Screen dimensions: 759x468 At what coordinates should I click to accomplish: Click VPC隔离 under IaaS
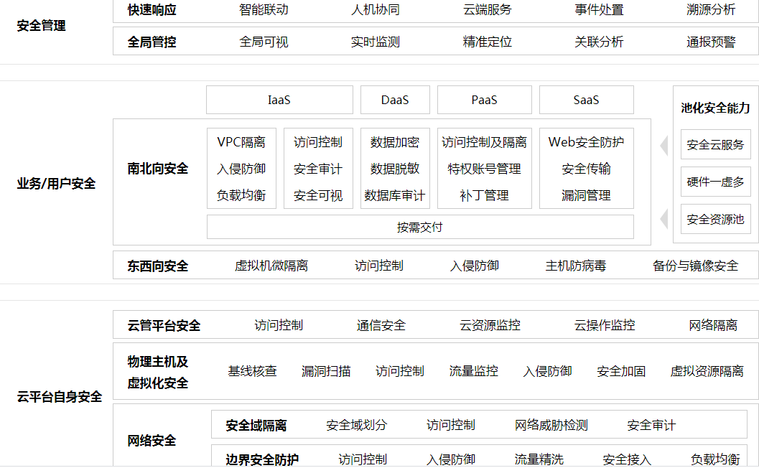241,142
